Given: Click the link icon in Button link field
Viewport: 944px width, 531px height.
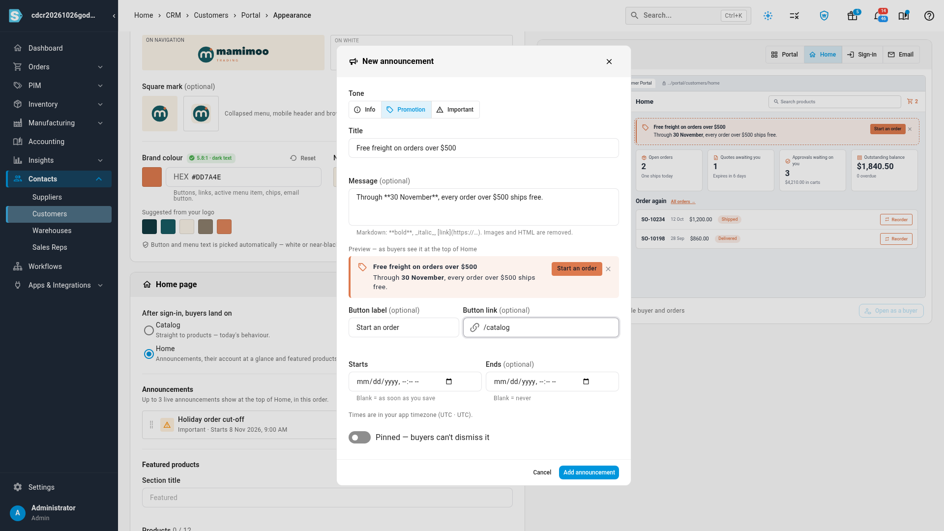Looking at the screenshot, I should (474, 327).
